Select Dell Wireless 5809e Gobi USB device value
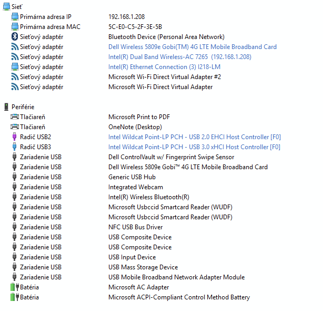 [x=188, y=167]
